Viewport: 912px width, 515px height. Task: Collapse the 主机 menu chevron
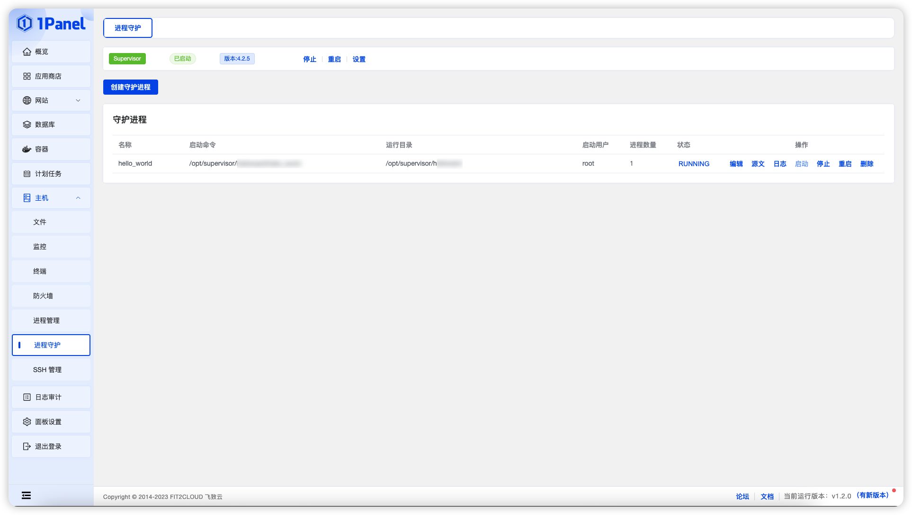pos(78,198)
